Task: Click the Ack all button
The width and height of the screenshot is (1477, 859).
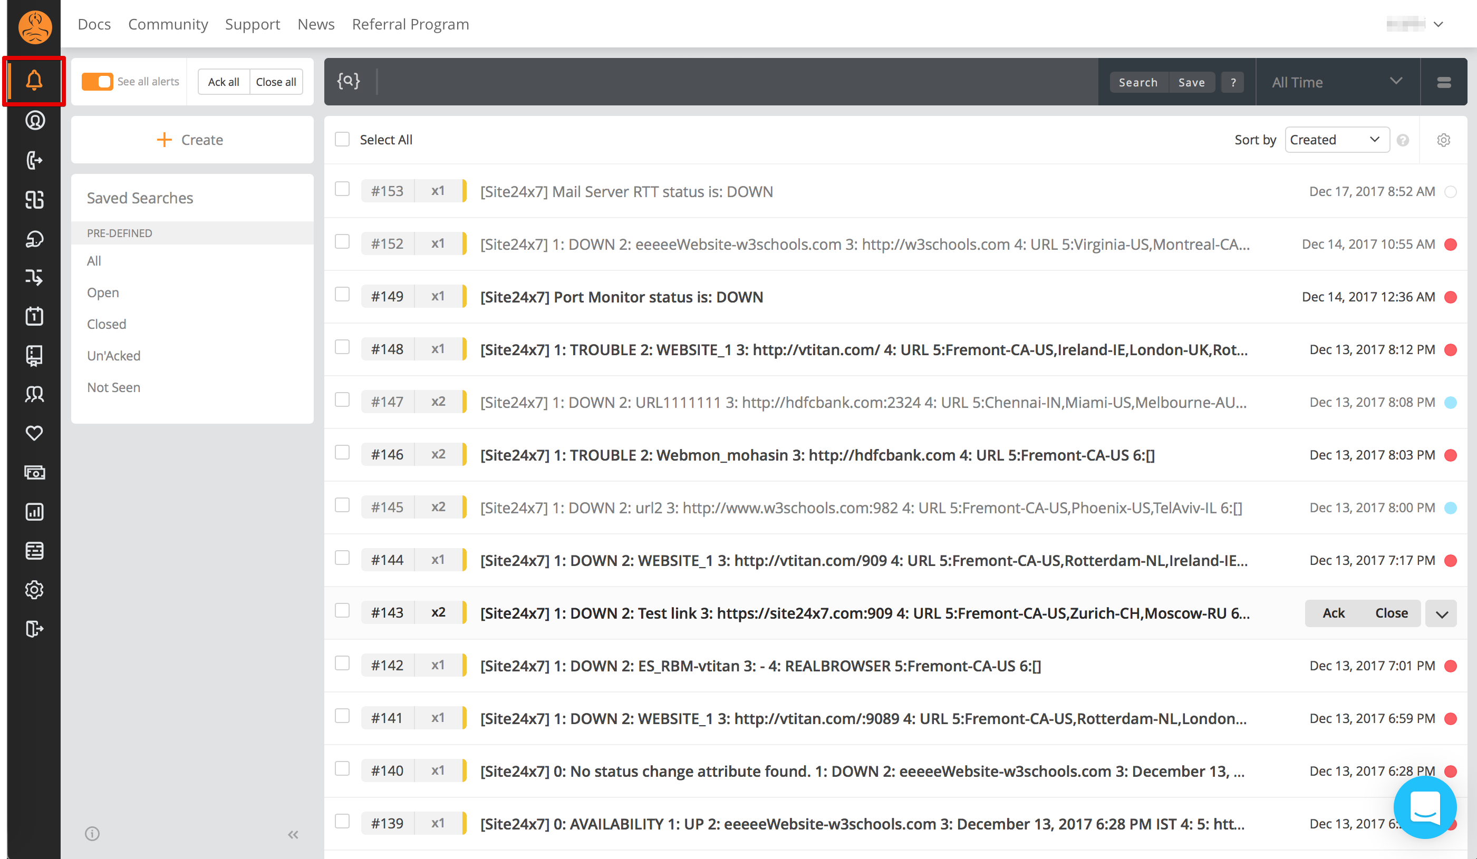Action: coord(223,82)
